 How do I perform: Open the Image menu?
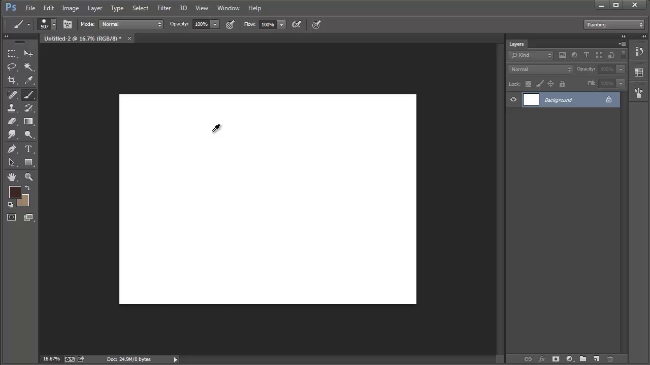pyautogui.click(x=70, y=8)
